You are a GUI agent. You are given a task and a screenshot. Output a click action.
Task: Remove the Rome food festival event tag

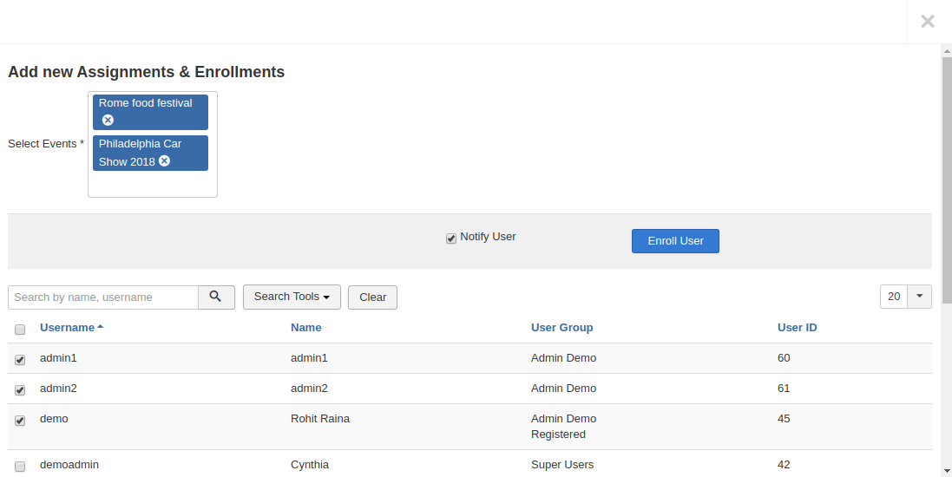pos(108,120)
